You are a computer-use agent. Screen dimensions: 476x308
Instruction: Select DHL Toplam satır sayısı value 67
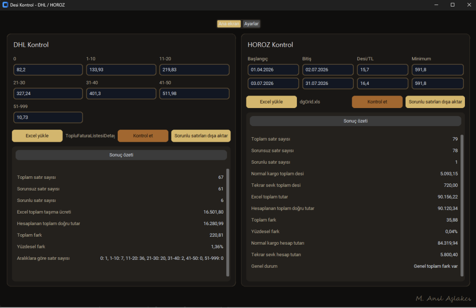point(221,177)
